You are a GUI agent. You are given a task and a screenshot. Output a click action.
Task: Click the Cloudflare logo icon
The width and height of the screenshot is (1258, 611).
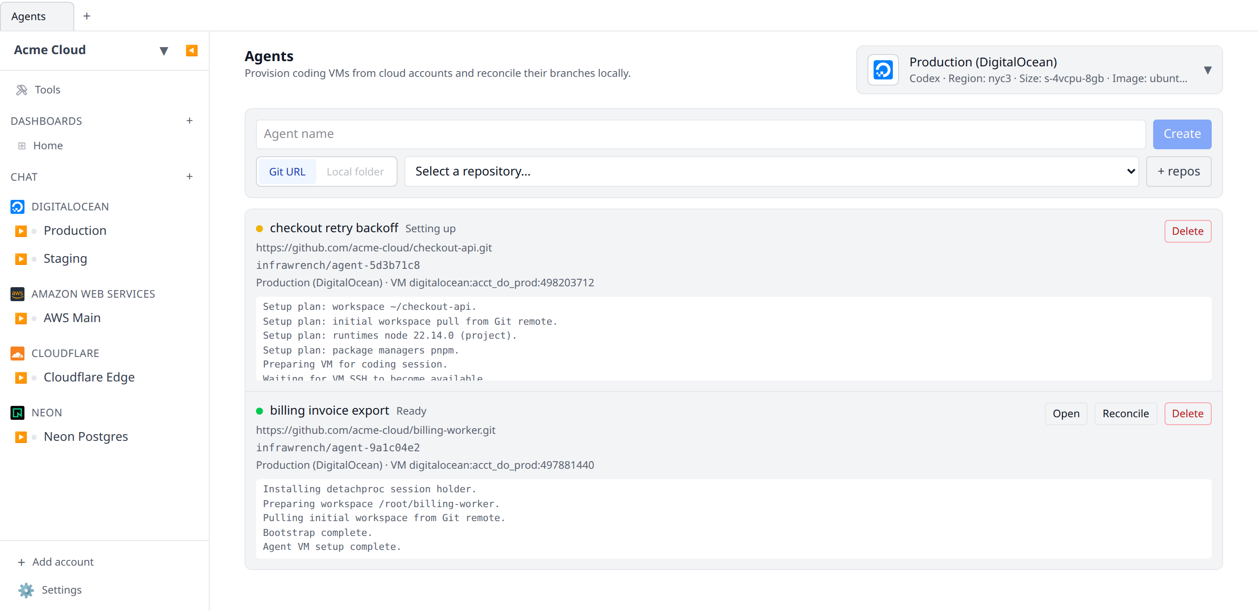point(17,353)
